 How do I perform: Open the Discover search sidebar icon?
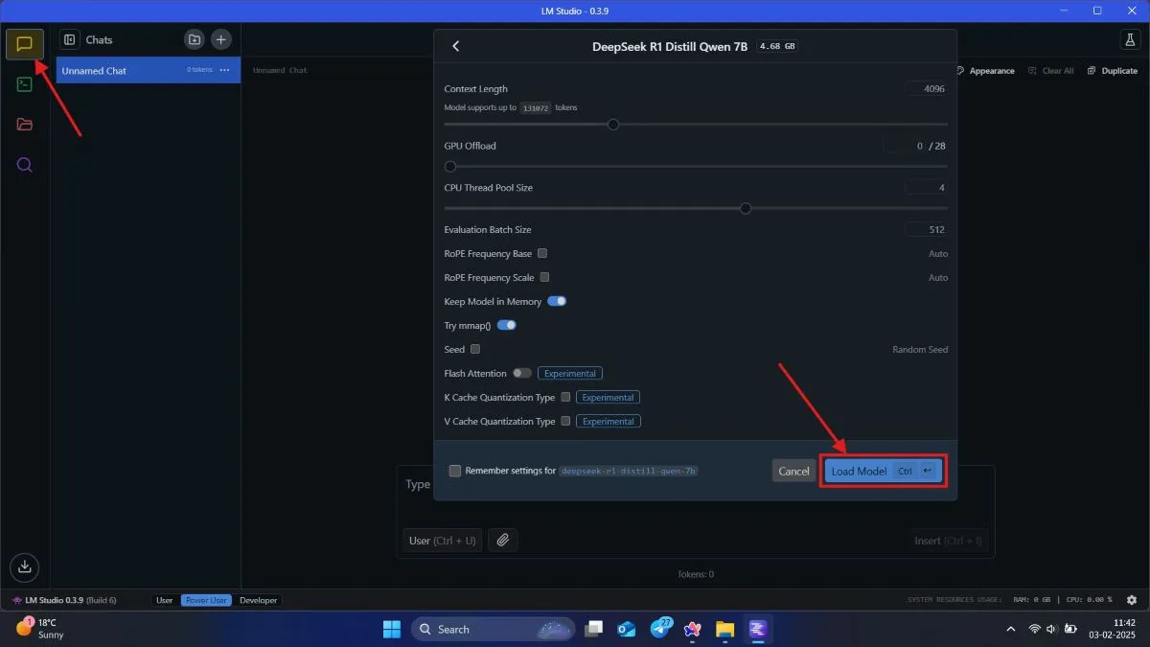25,165
